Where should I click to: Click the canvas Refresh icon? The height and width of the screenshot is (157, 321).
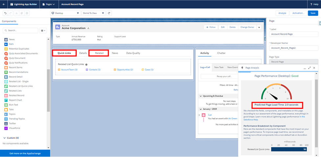tap(109, 13)
